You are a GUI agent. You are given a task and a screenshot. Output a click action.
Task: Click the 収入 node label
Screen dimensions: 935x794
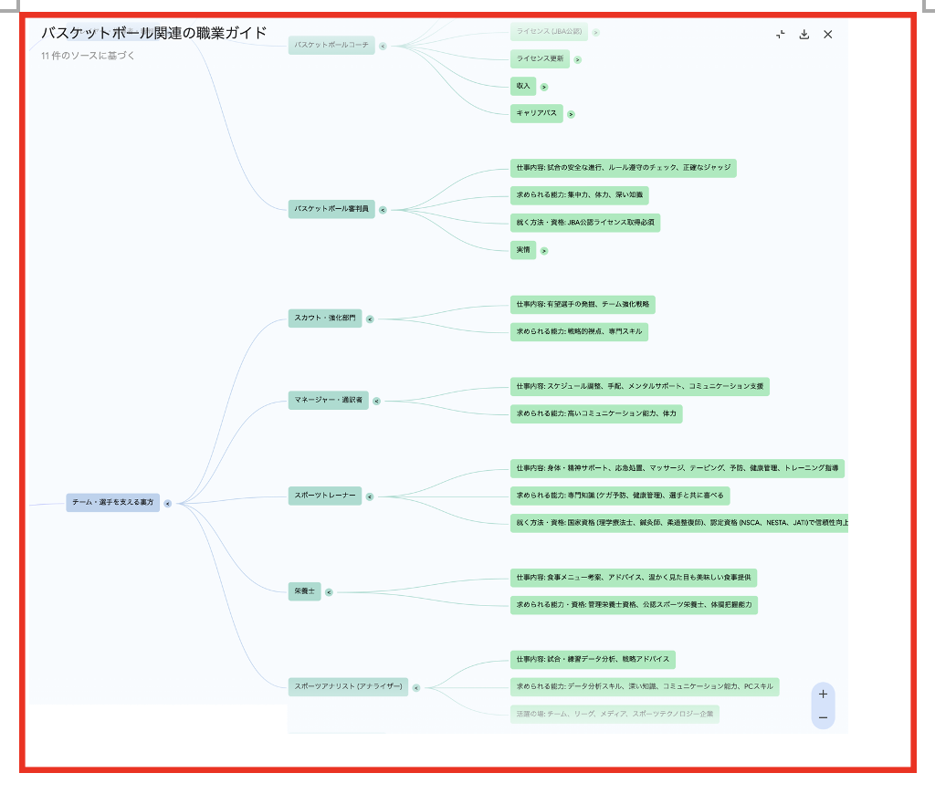tap(523, 87)
